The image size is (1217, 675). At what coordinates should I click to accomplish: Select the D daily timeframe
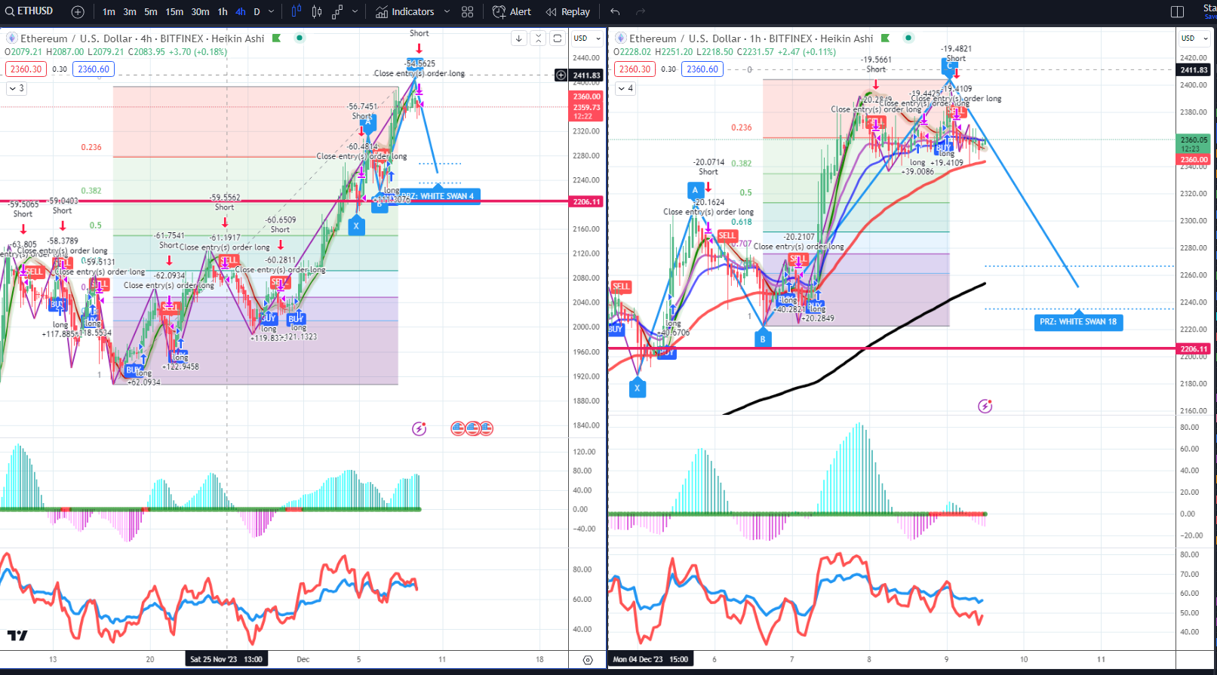point(257,11)
